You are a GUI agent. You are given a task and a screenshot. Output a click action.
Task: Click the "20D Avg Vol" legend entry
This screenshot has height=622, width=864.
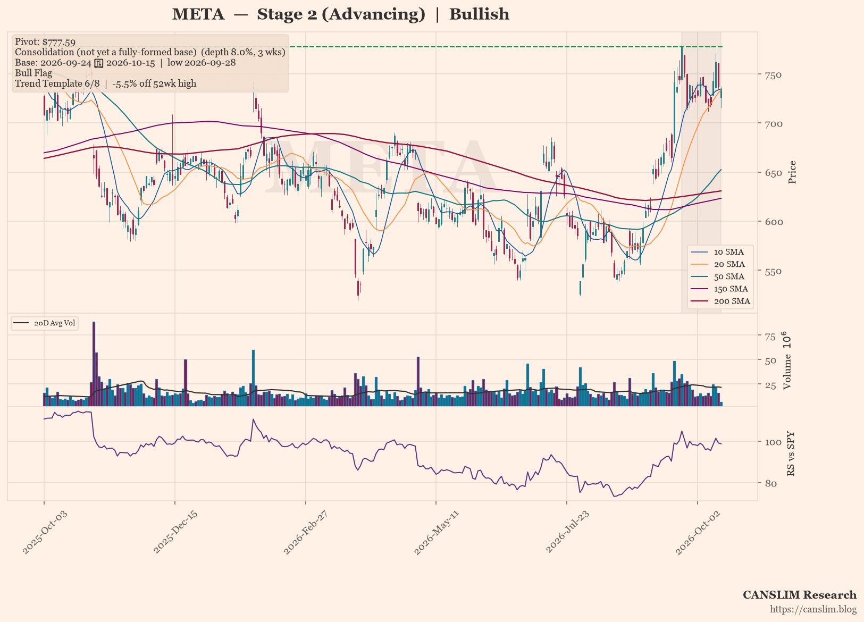[x=45, y=323]
